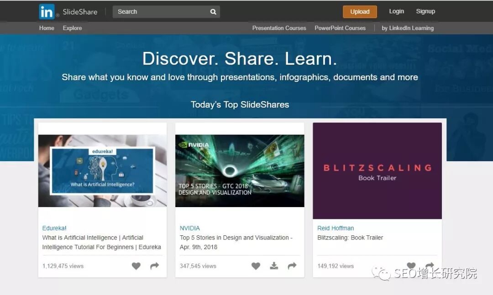Click the orange Upload button
The width and height of the screenshot is (493, 295).
360,11
